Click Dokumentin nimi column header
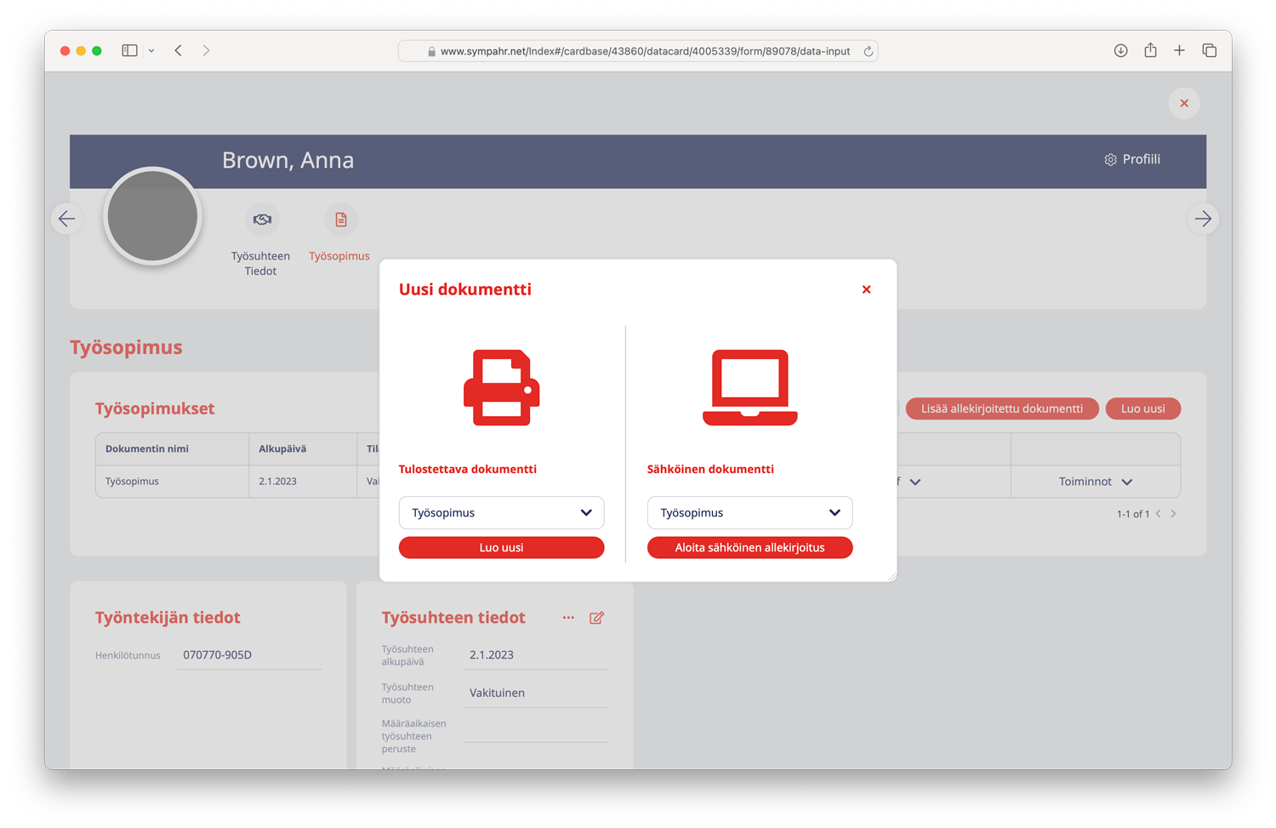This screenshot has width=1276, height=828. pos(147,448)
